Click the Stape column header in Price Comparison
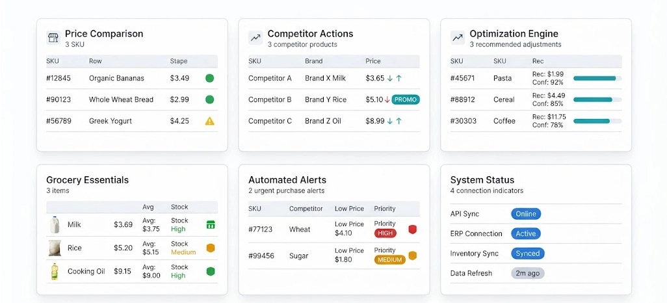This screenshot has width=667, height=303. tap(179, 61)
